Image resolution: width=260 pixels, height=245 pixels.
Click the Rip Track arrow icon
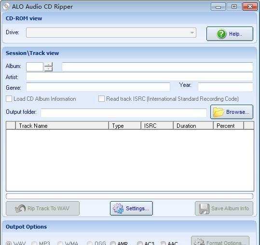[x=20, y=208]
